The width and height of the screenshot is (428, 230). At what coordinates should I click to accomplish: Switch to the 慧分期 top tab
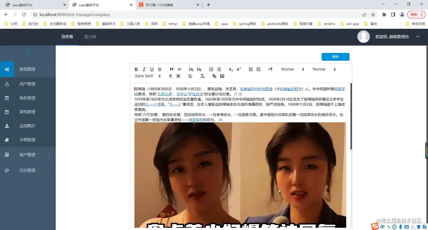tap(90, 37)
